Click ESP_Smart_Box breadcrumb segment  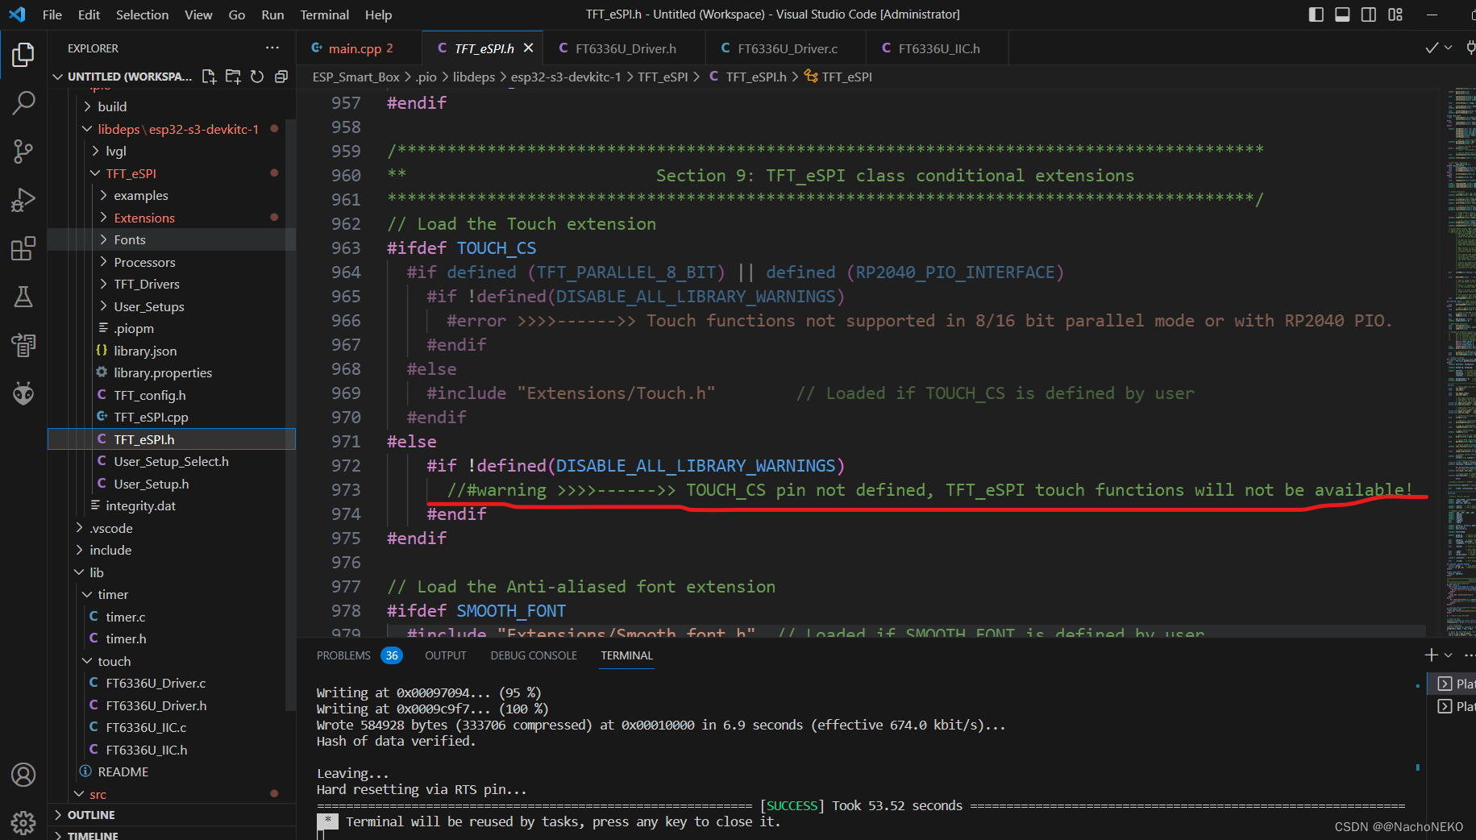point(355,77)
